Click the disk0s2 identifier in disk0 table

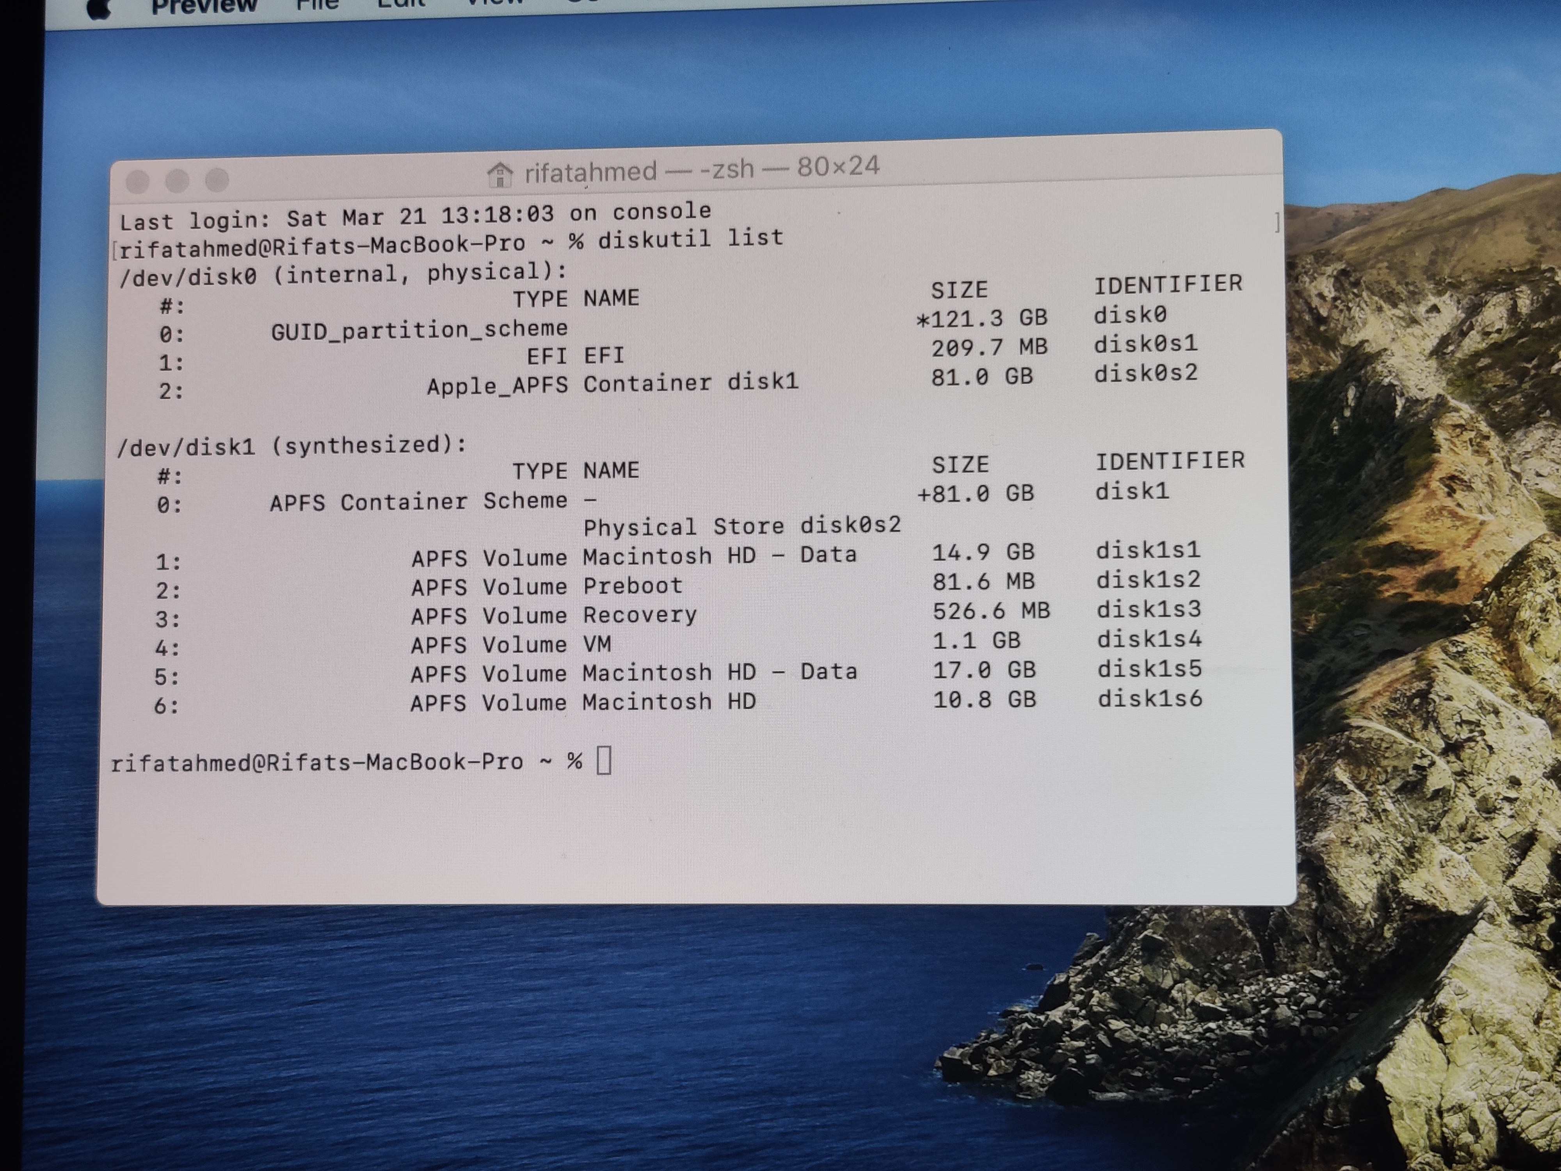click(1145, 373)
